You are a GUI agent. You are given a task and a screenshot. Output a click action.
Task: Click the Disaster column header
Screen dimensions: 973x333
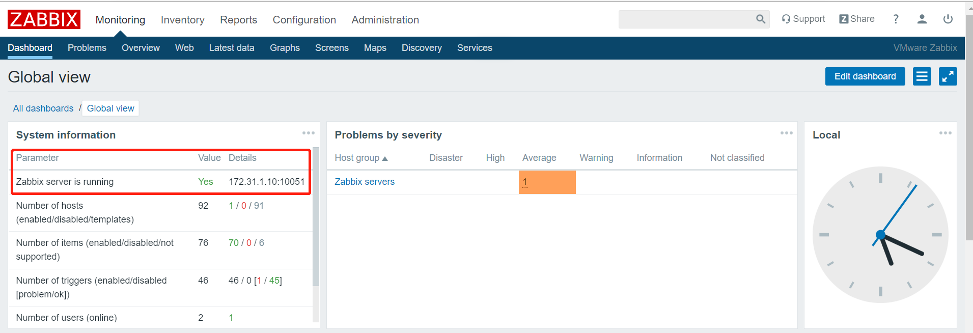[x=446, y=158]
